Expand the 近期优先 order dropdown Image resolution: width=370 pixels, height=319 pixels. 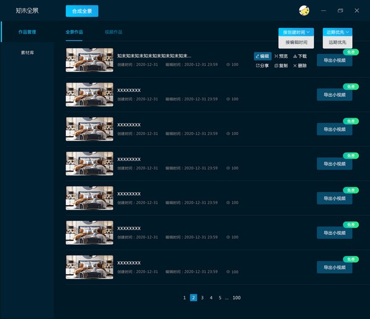coord(339,31)
